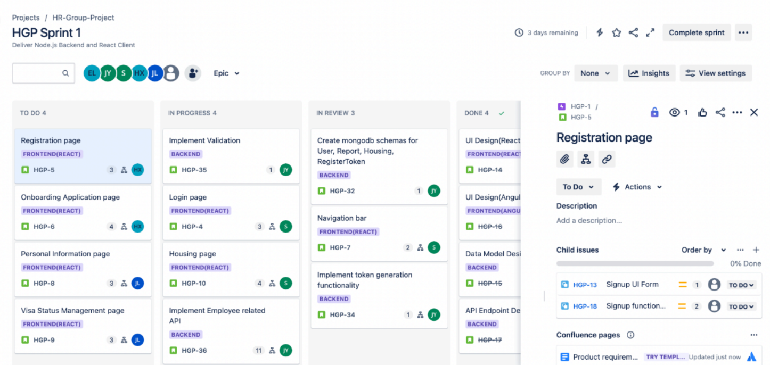
Task: Star the HGP Sprint 1 board
Action: click(x=617, y=32)
